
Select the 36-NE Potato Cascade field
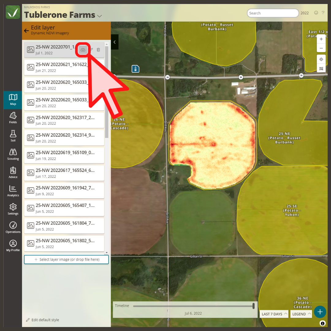click(x=302, y=302)
